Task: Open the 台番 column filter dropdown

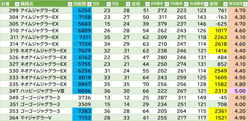Action: coord(17,4)
